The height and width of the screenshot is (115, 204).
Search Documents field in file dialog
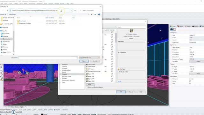click(x=89, y=11)
